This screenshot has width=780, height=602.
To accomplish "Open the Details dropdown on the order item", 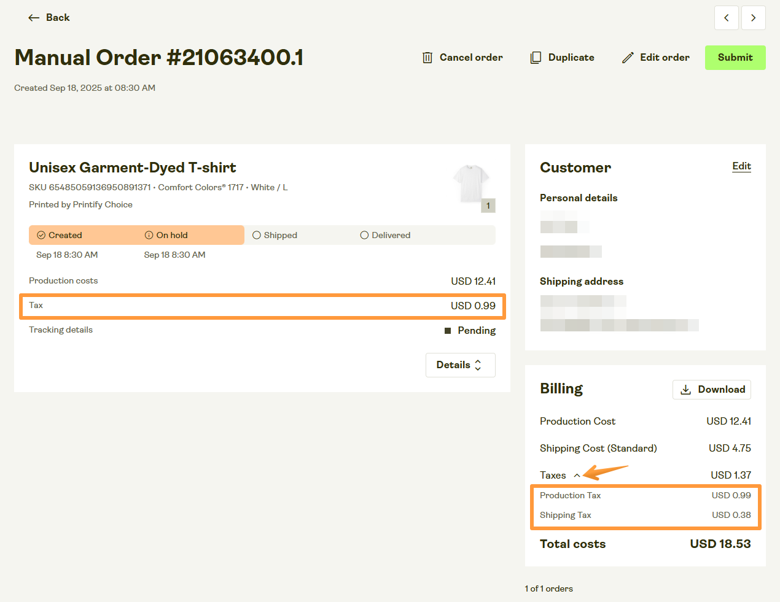I will (460, 365).
